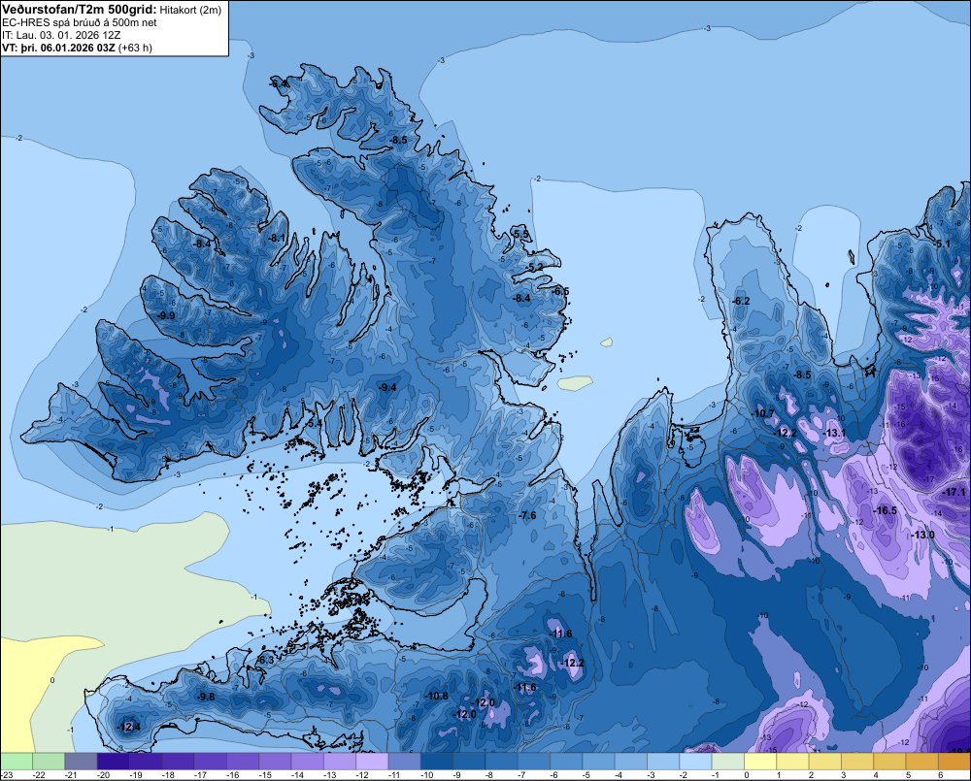Viewport: 971px width, 781px height.
Task: Click the -6.2 temperature value on map
Action: tap(741, 301)
